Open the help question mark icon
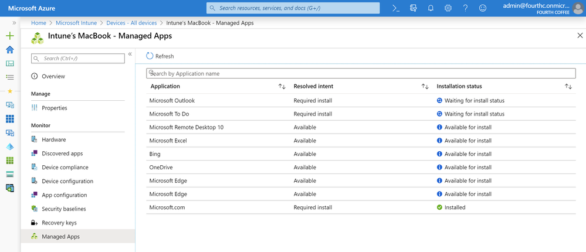Screen dimensions: 586x252 465,8
